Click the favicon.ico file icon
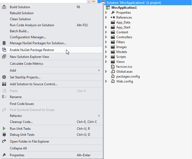The width and height of the screenshot is (192, 159). pos(113,66)
